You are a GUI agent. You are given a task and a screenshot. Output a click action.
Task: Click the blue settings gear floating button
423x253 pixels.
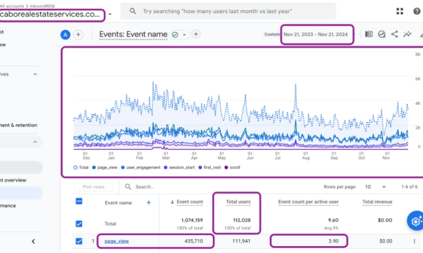pos(416,221)
